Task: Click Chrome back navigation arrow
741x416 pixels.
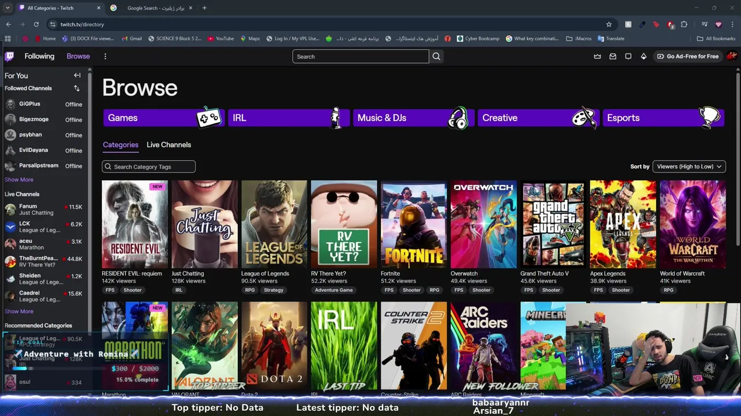Action: pos(8,24)
